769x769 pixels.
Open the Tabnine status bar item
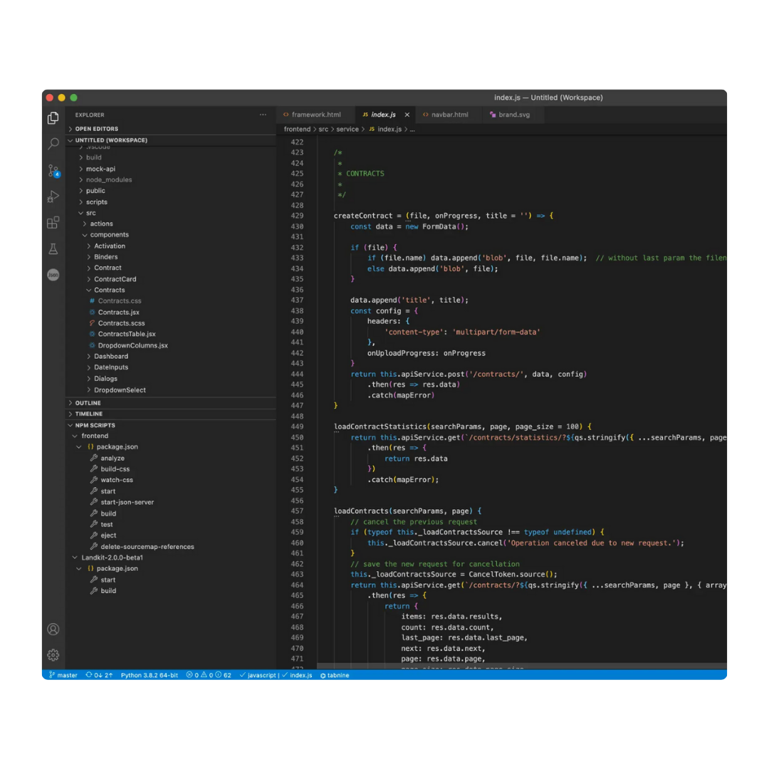(x=334, y=675)
